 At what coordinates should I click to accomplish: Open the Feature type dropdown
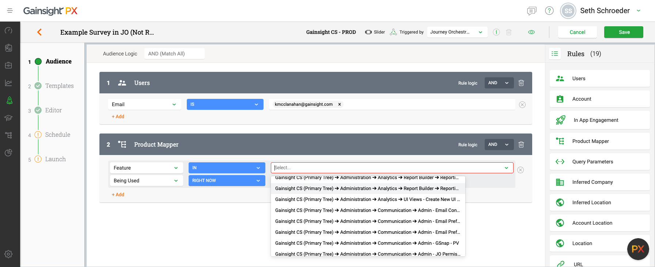(146, 168)
